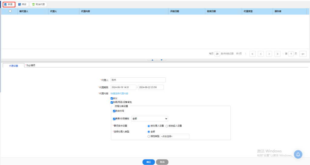This screenshot has width=310, height=165.
Task: Uncheck the 会议 checkbox
Action: [112, 99]
